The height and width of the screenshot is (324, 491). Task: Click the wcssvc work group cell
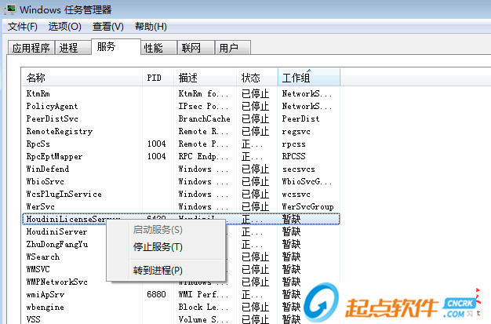pos(296,194)
